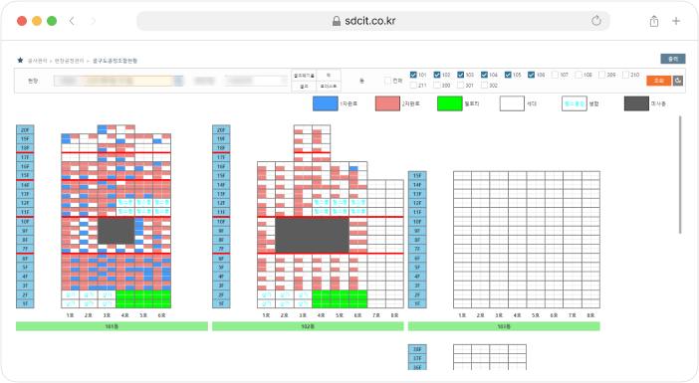Toggle the select-all checkbox before 101
Viewport: 699px width, 383px height.
tap(387, 81)
